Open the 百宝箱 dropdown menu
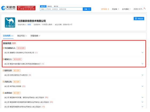The image size is (150, 112). pyautogui.click(x=115, y=9)
